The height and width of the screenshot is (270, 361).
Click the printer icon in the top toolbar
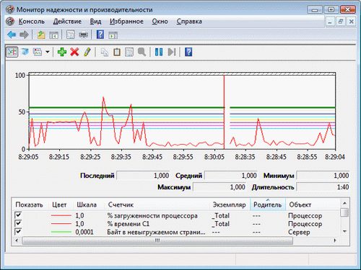[83, 35]
